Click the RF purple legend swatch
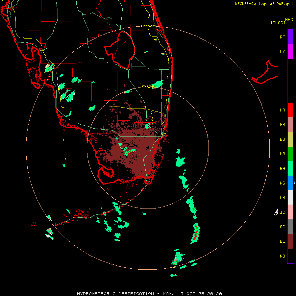 (x=290, y=37)
